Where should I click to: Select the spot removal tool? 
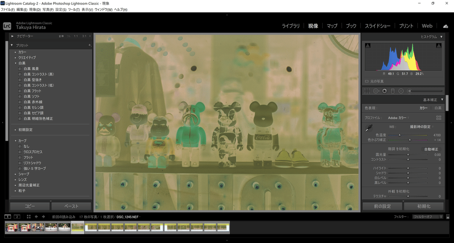coord(376,91)
